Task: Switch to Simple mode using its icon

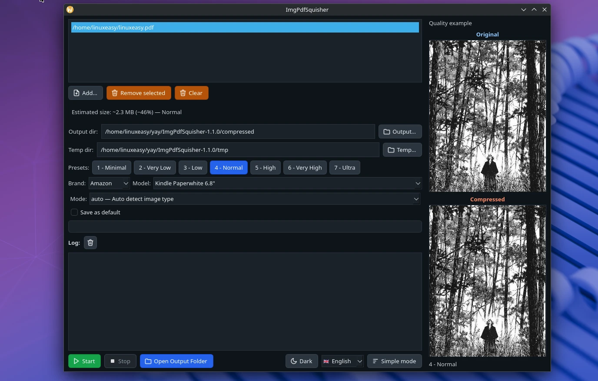Action: (375, 361)
